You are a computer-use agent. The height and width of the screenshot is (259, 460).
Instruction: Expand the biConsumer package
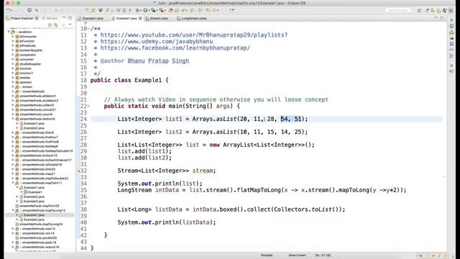click(x=13, y=37)
